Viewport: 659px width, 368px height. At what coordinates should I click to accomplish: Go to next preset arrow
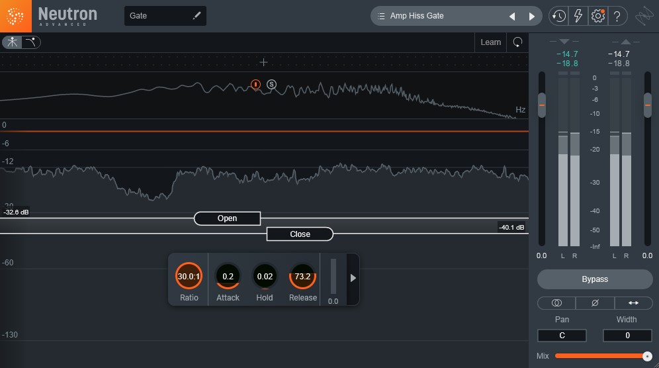[532, 17]
